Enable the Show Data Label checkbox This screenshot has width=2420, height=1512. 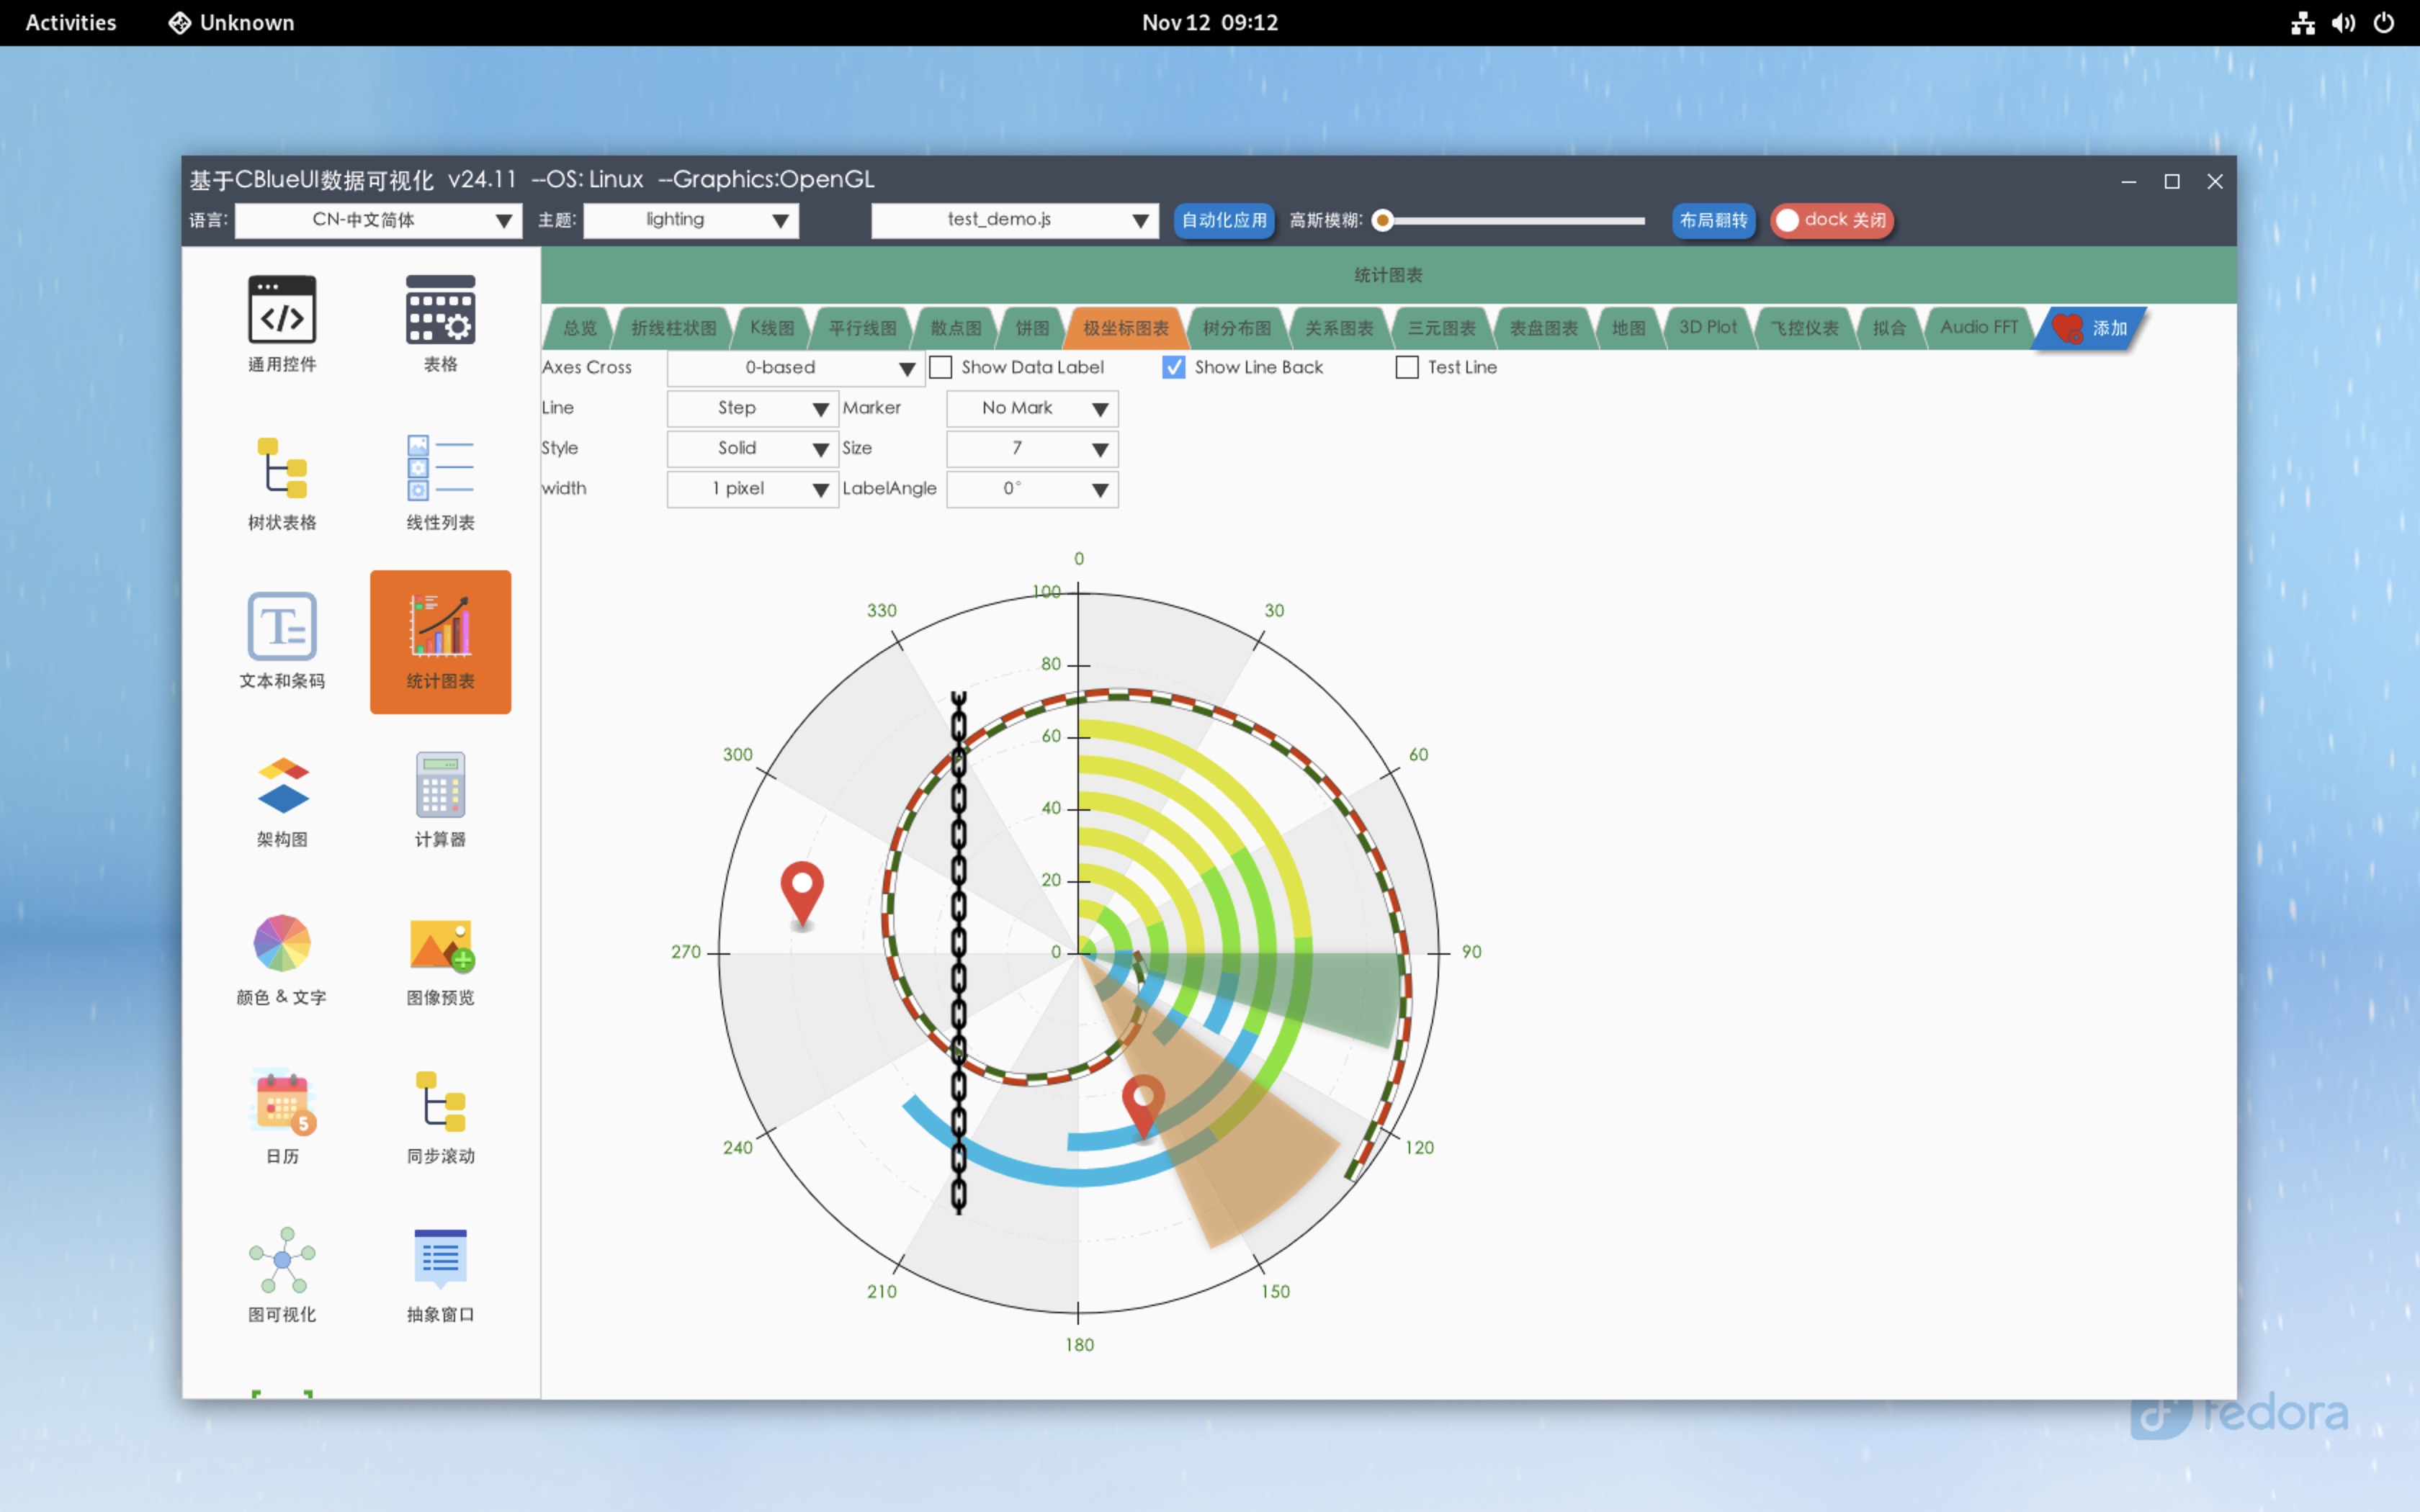[941, 367]
